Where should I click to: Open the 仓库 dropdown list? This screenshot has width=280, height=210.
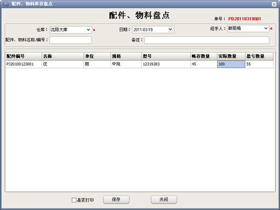pyautogui.click(x=89, y=30)
